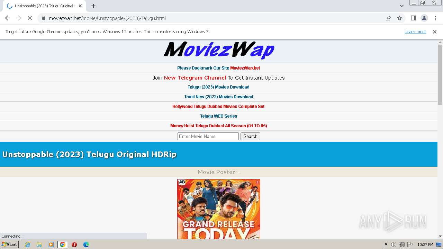443x249 pixels.
Task: Open Money Heist Telugu Dubbed All Season
Action: [218, 126]
